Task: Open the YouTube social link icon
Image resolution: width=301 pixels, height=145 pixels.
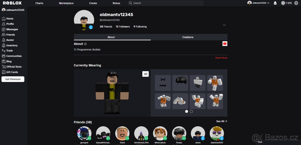Action: coord(225,44)
